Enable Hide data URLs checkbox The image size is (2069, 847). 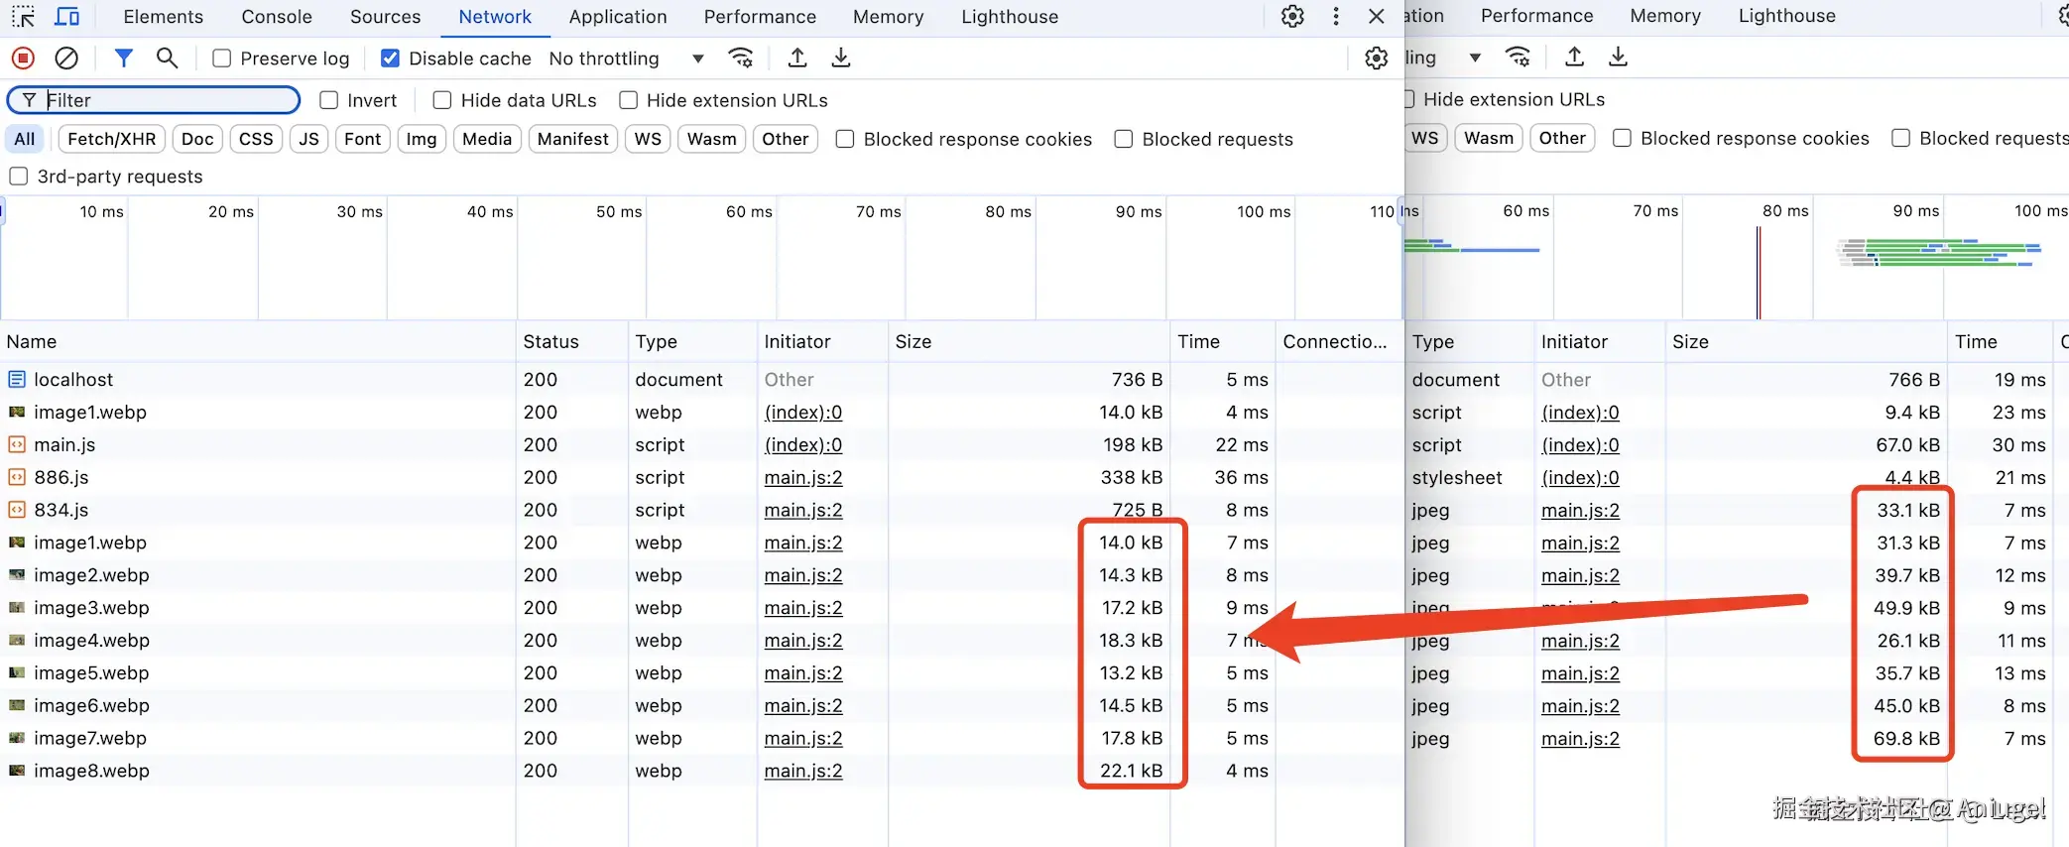[442, 100]
